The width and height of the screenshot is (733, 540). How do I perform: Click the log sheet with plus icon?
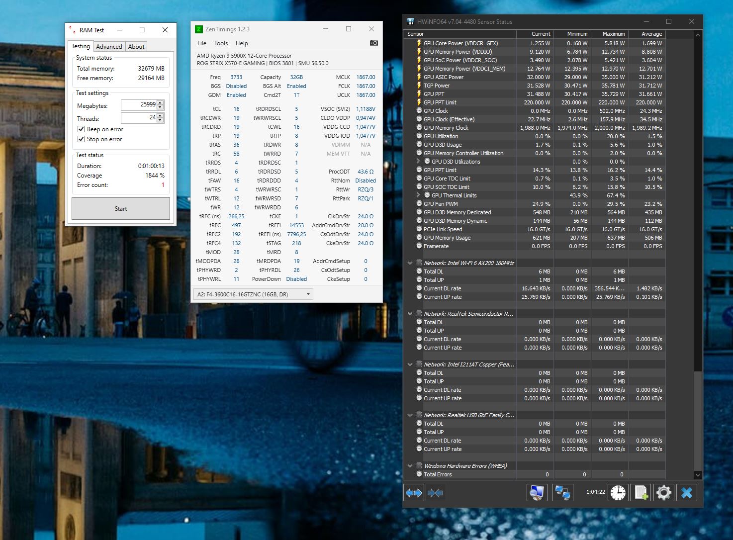[641, 493]
